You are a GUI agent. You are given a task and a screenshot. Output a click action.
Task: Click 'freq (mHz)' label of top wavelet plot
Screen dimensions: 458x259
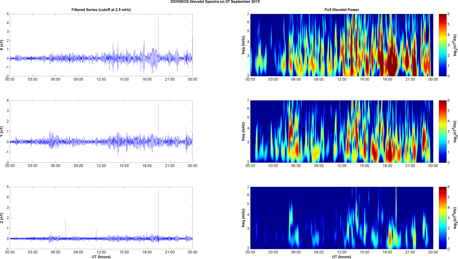[243, 45]
